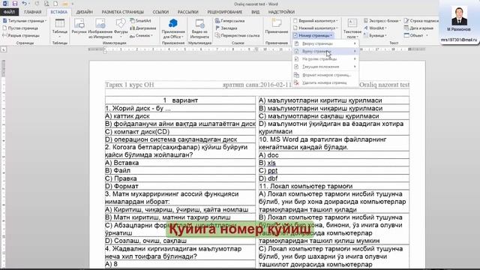Switch to РАЗМЕТКА СТРАНИЦЫ tab

(x=123, y=12)
